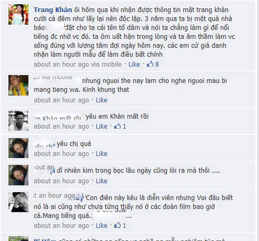Like the 'Con điên này' comment
The width and height of the screenshot is (259, 241).
[102, 225]
